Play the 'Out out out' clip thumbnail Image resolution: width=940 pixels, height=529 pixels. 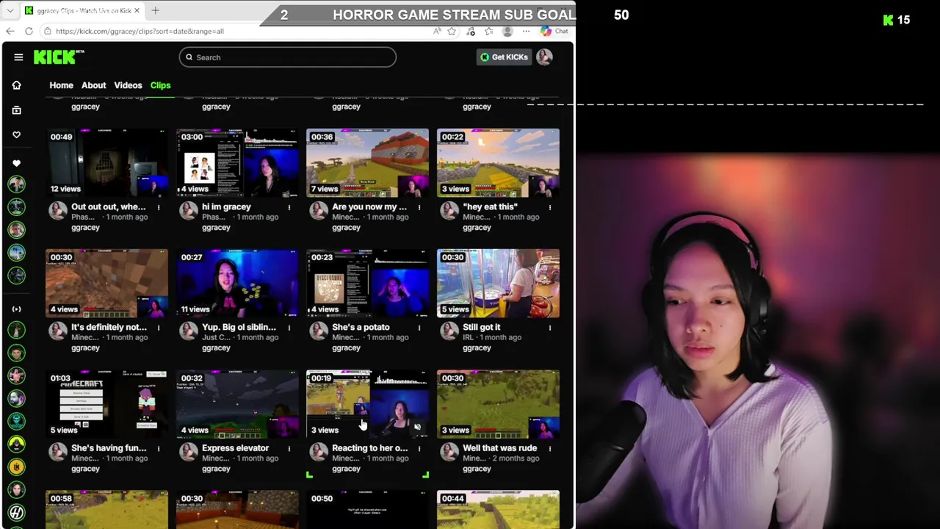(106, 162)
